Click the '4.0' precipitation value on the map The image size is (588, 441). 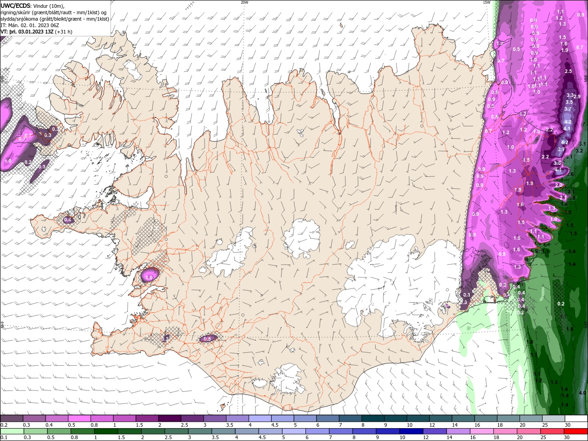(x=582, y=393)
